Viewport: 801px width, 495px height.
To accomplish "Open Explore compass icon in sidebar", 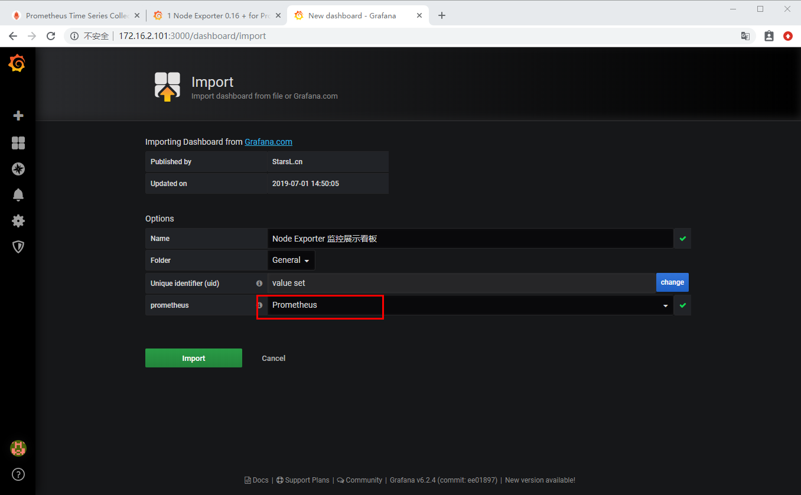I will click(18, 169).
